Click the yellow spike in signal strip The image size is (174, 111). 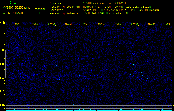tap(57, 109)
